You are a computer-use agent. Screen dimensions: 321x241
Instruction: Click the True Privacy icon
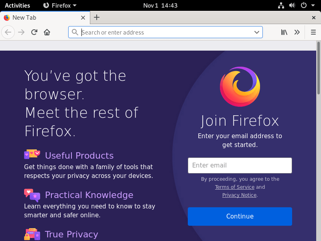(x=32, y=234)
